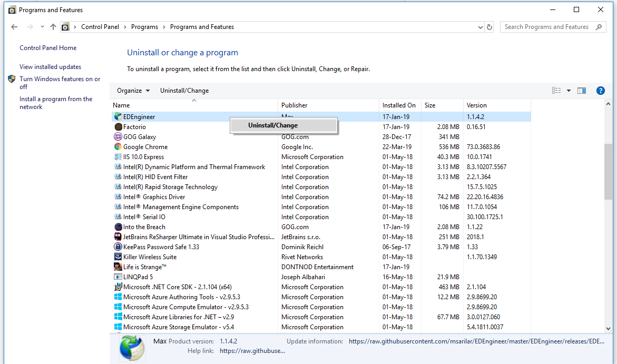Image resolution: width=617 pixels, height=364 pixels.
Task: Click the Help link URL in details pane
Action: [x=252, y=351]
